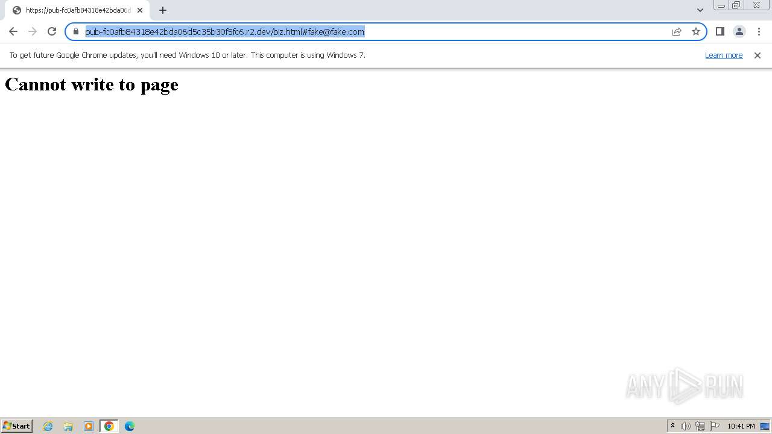Screen dimensions: 772x434
Task: Launch Microsoft Edge from taskbar
Action: [x=130, y=426]
